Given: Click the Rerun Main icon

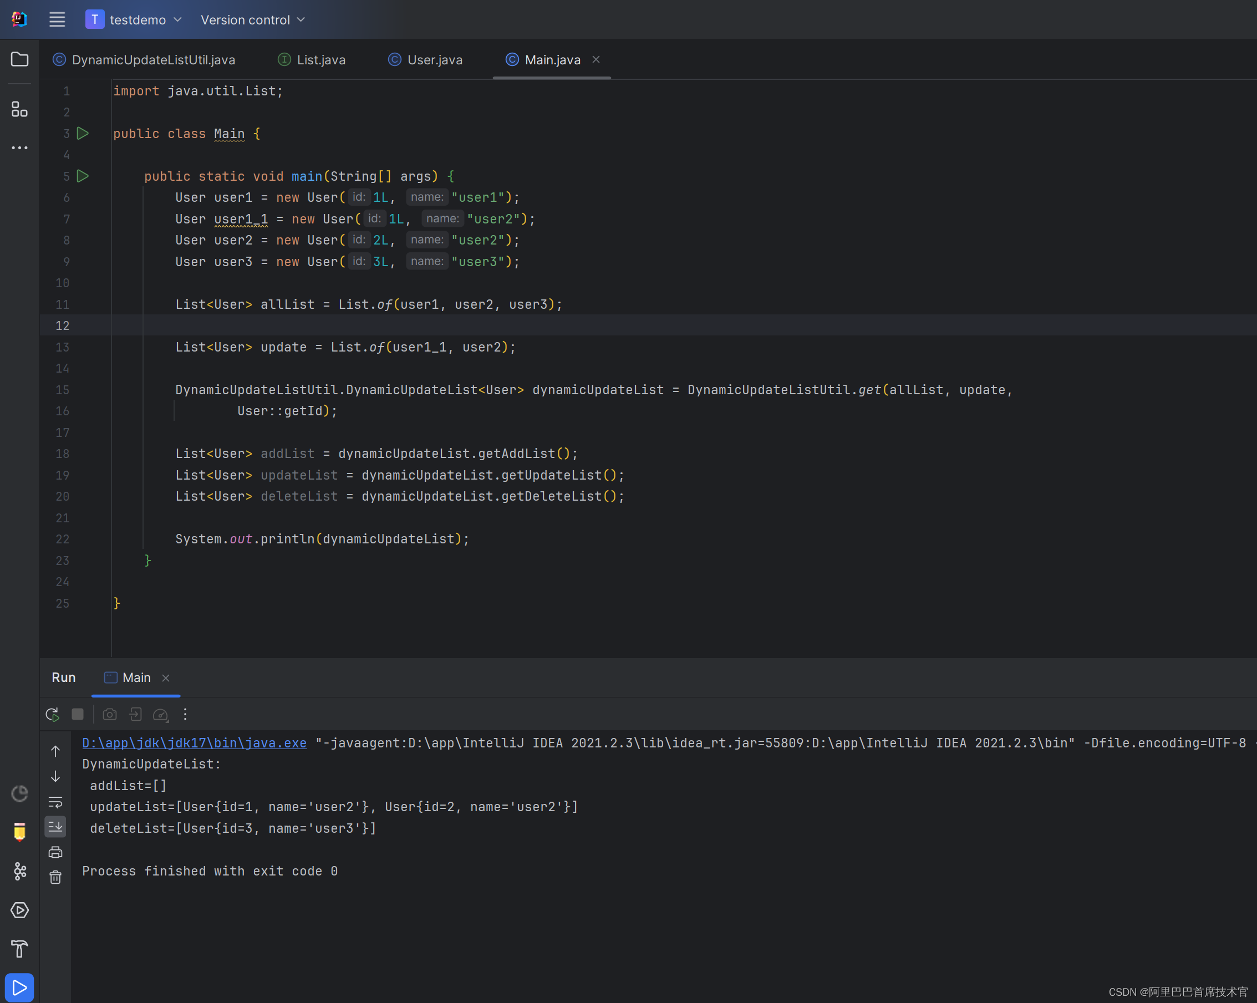Looking at the screenshot, I should [x=53, y=714].
